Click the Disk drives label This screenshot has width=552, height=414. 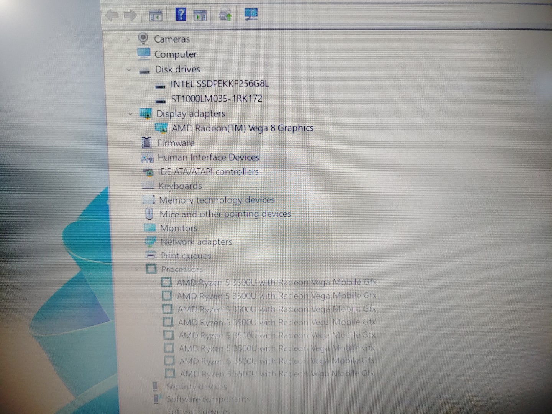[177, 69]
